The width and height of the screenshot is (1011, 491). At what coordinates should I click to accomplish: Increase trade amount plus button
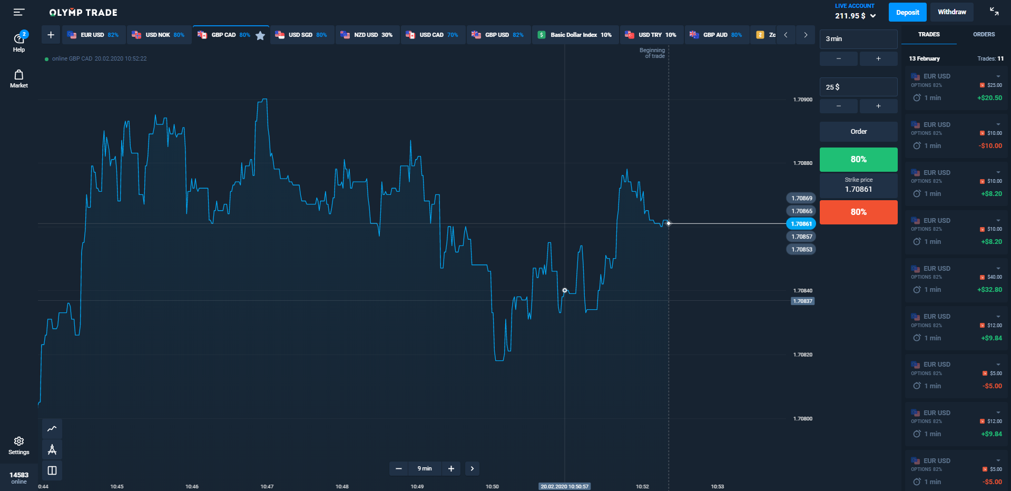(x=878, y=106)
